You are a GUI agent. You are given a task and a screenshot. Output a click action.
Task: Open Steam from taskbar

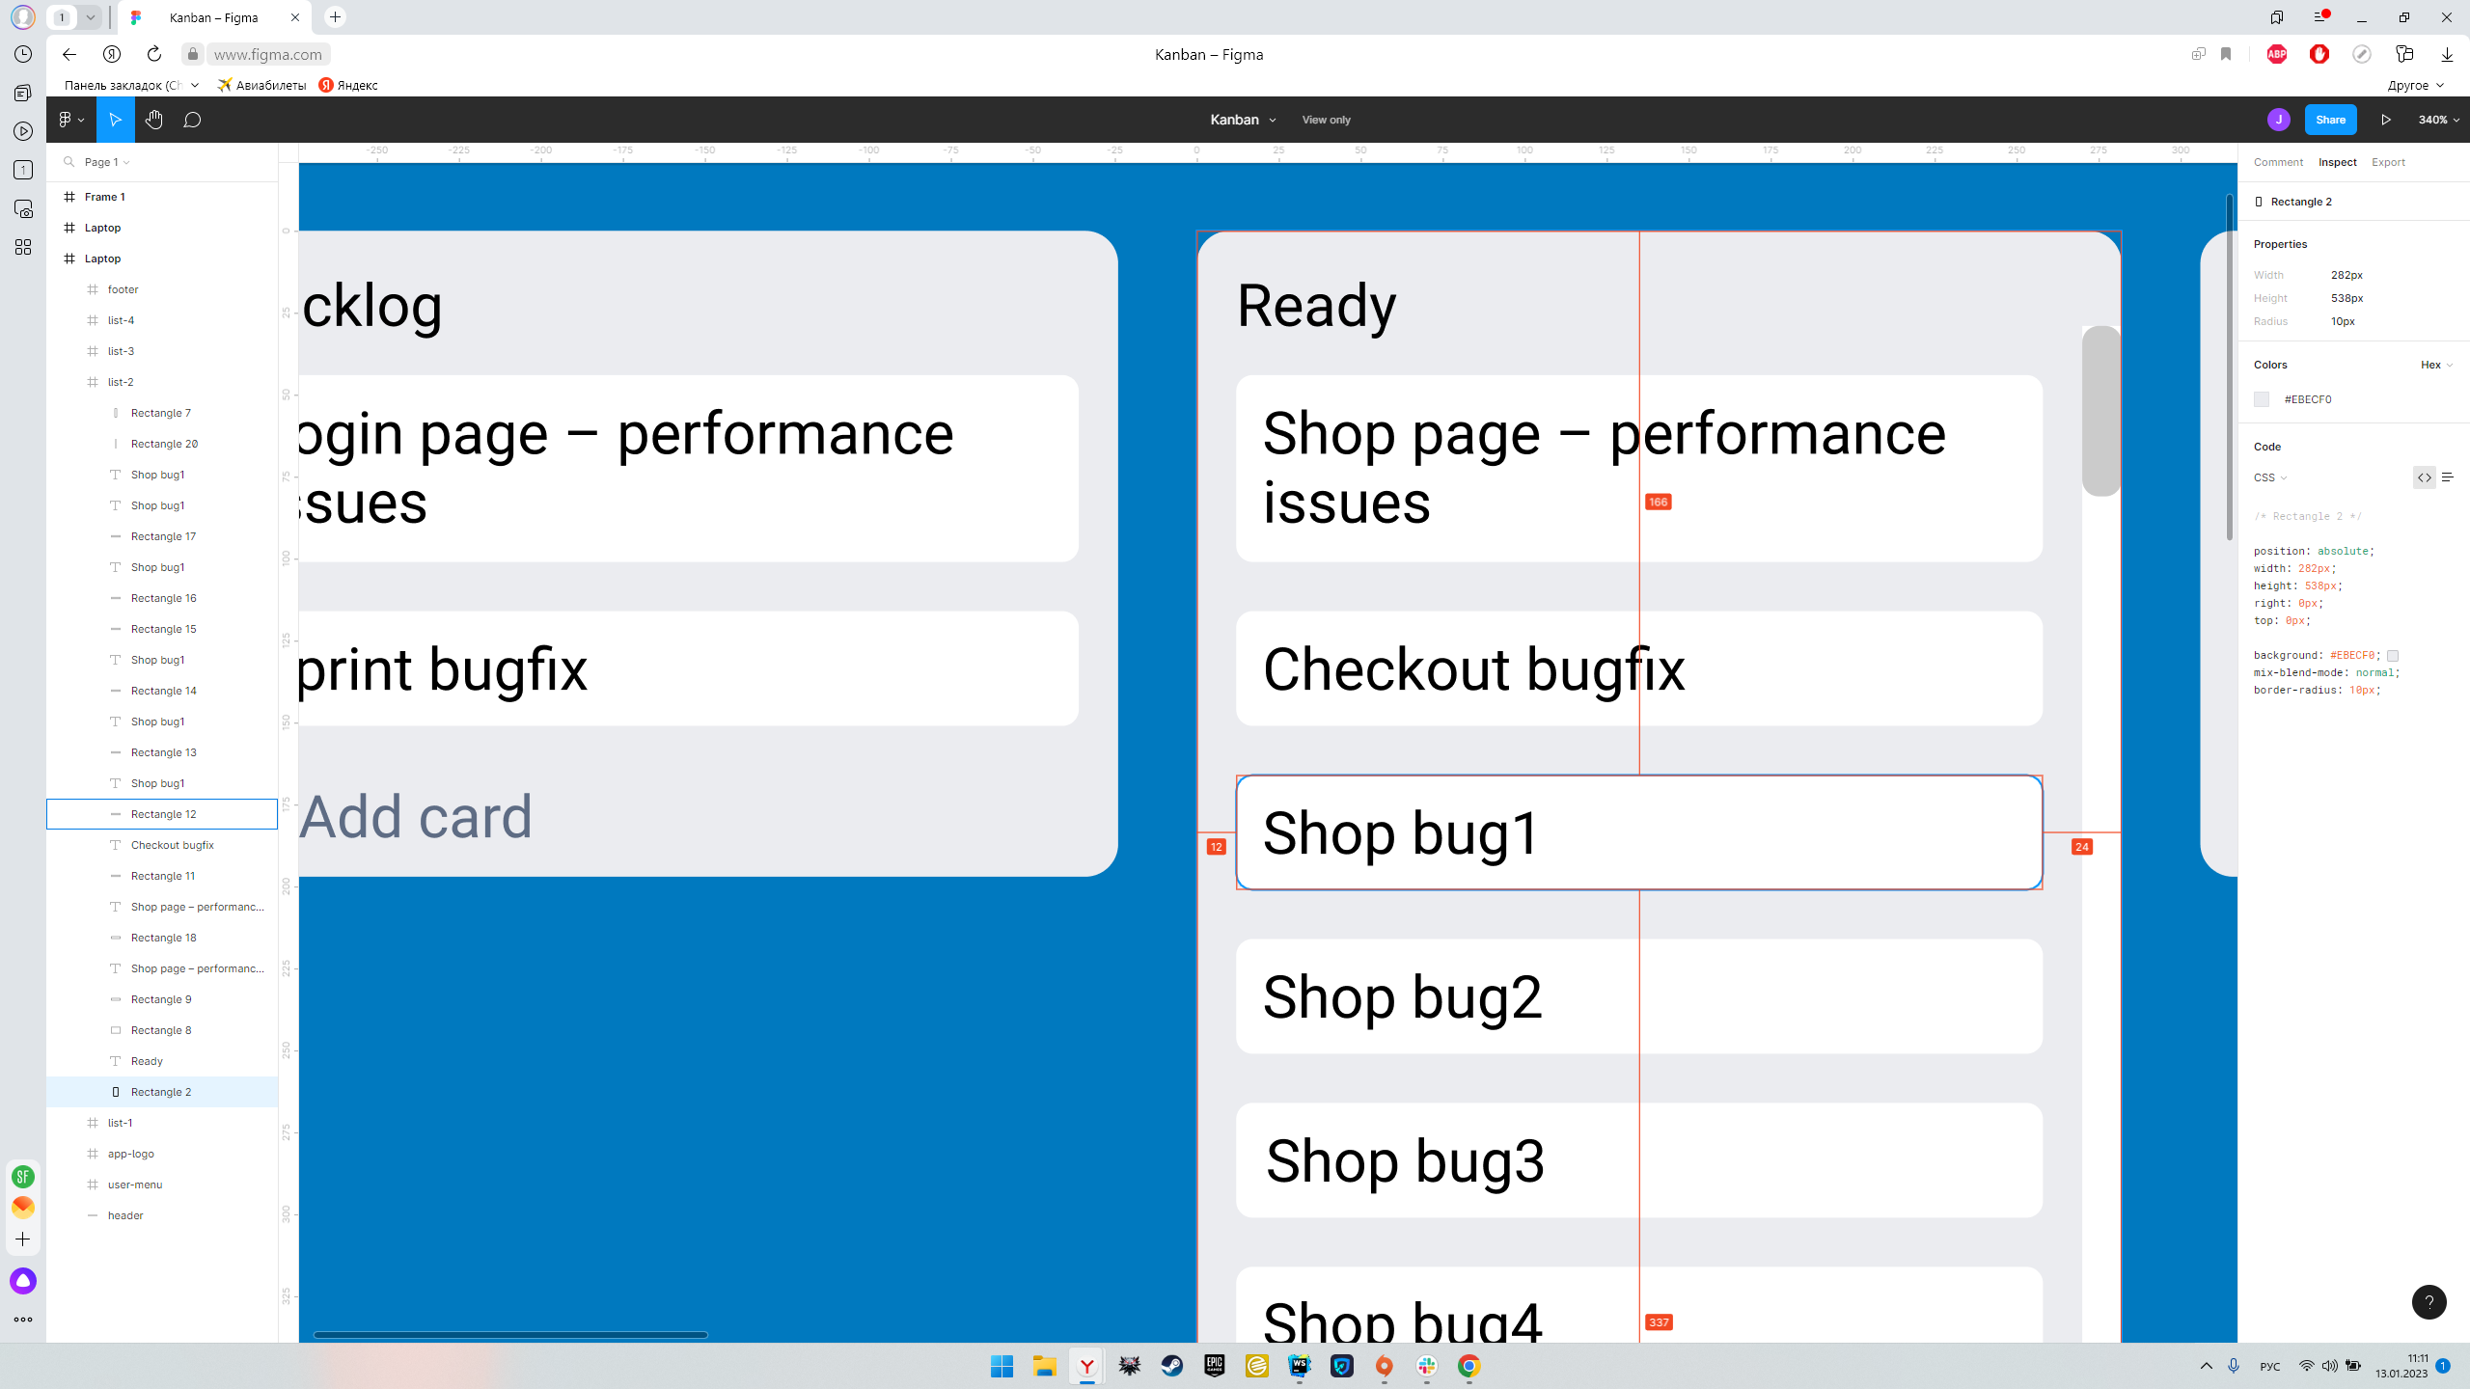point(1171,1366)
